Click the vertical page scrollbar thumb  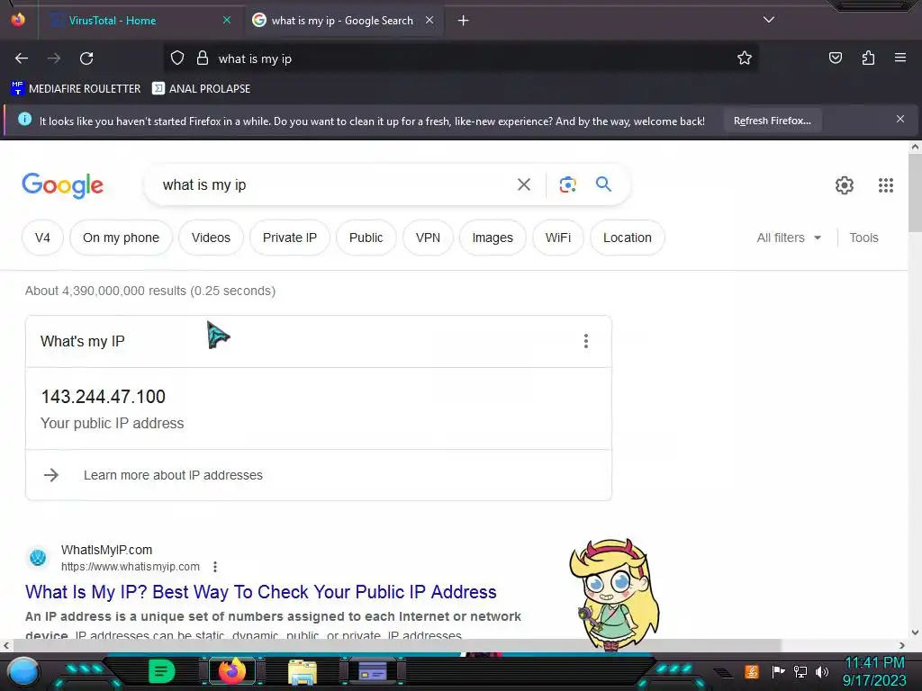click(x=915, y=193)
